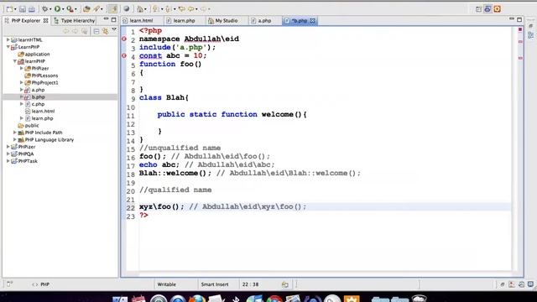Click the Open folder toolbar icon
The width and height of the screenshot is (537, 302).
click(87, 9)
